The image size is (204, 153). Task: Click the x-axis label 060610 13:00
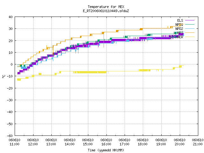click(51, 142)
